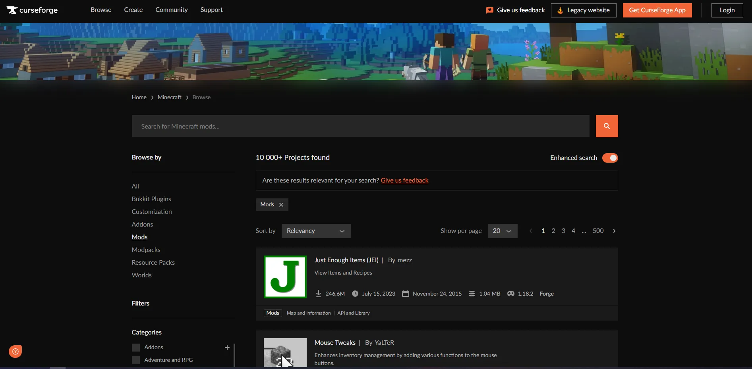Open the Browse menu
This screenshot has height=369, width=752.
point(101,10)
